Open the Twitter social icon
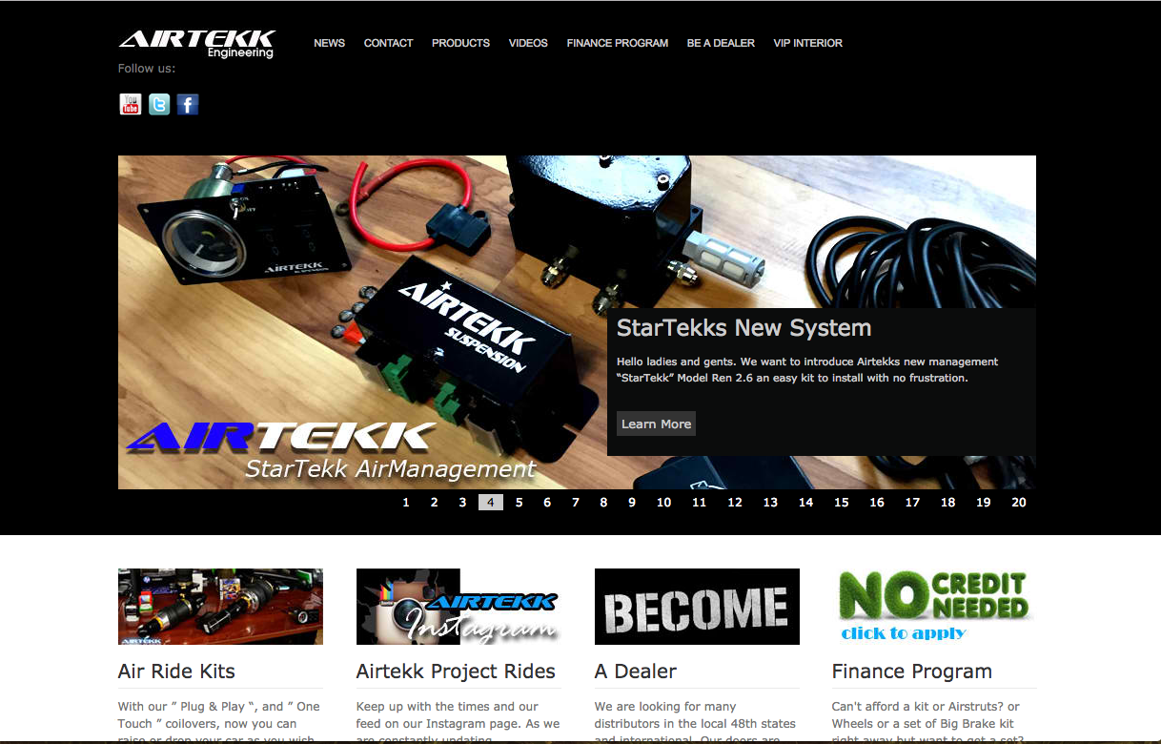The width and height of the screenshot is (1161, 744). pyautogui.click(x=159, y=104)
